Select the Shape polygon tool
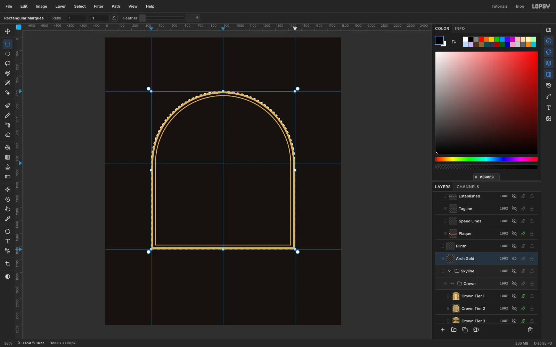This screenshot has height=347, width=556. pyautogui.click(x=8, y=231)
